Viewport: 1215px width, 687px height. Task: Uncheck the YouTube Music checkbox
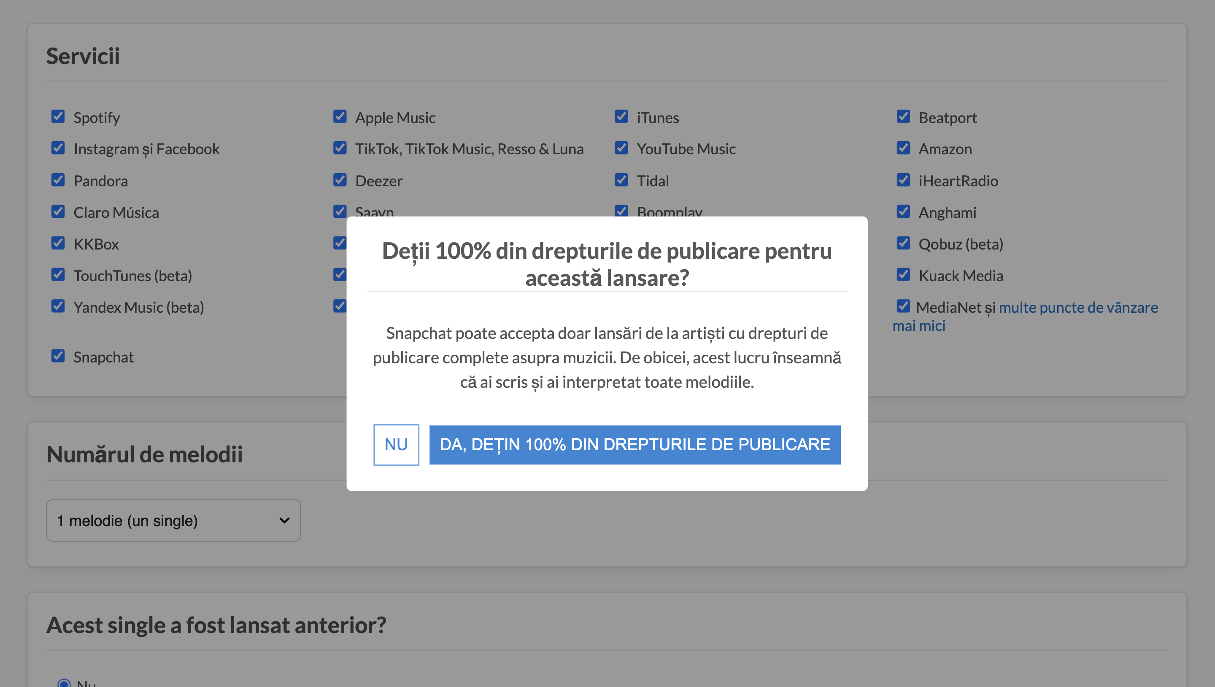tap(621, 148)
